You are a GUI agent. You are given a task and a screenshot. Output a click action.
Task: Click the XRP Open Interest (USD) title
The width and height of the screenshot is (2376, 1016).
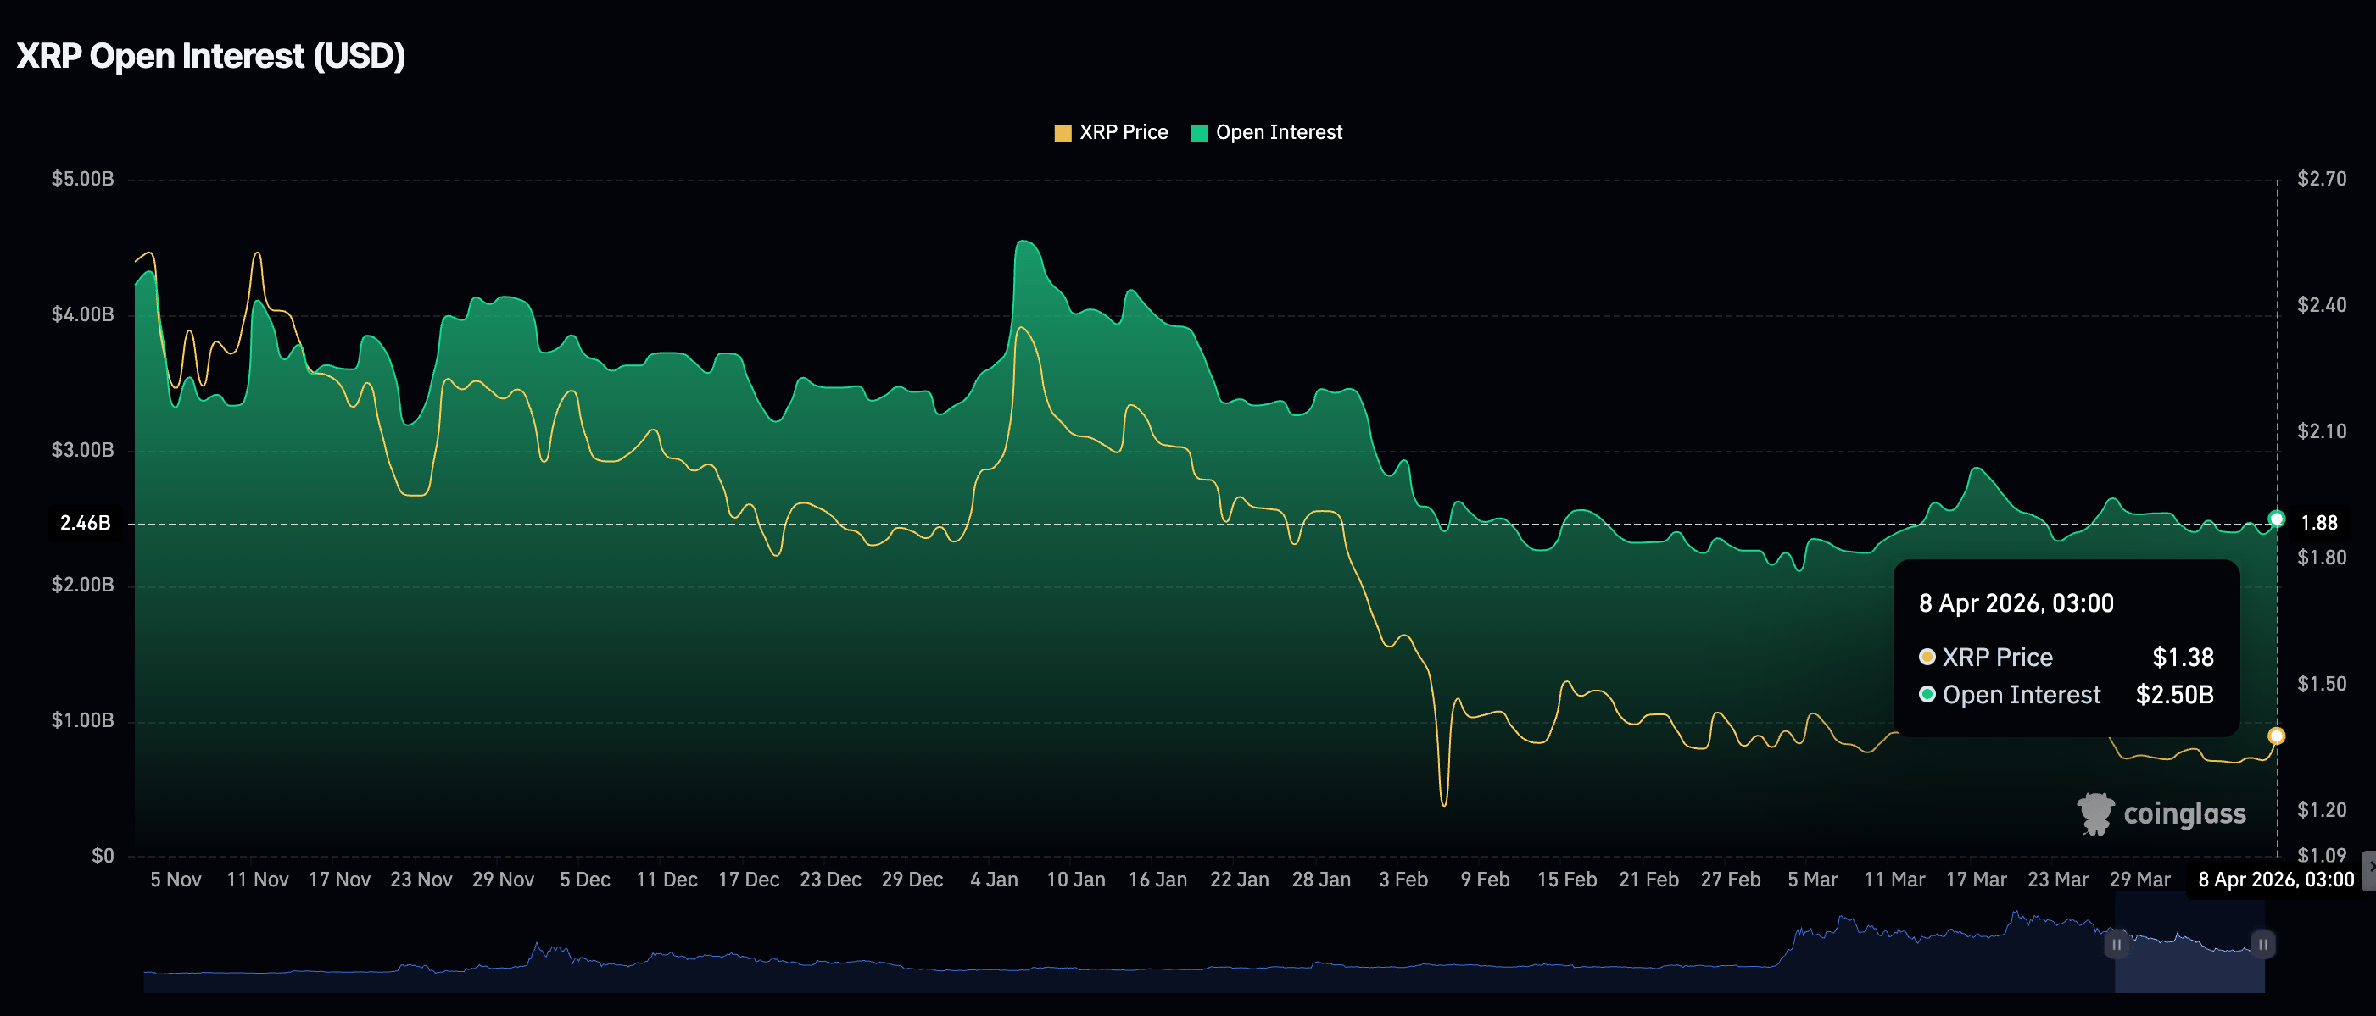pyautogui.click(x=211, y=56)
